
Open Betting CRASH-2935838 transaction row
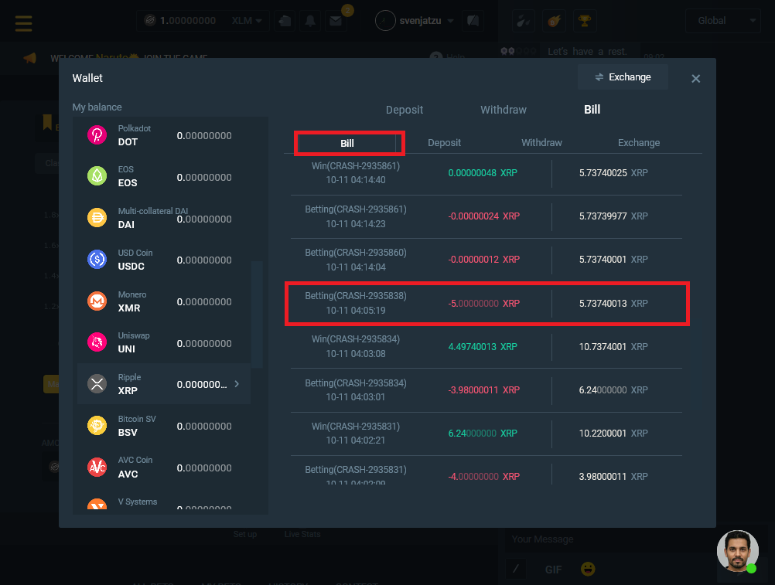coord(487,304)
